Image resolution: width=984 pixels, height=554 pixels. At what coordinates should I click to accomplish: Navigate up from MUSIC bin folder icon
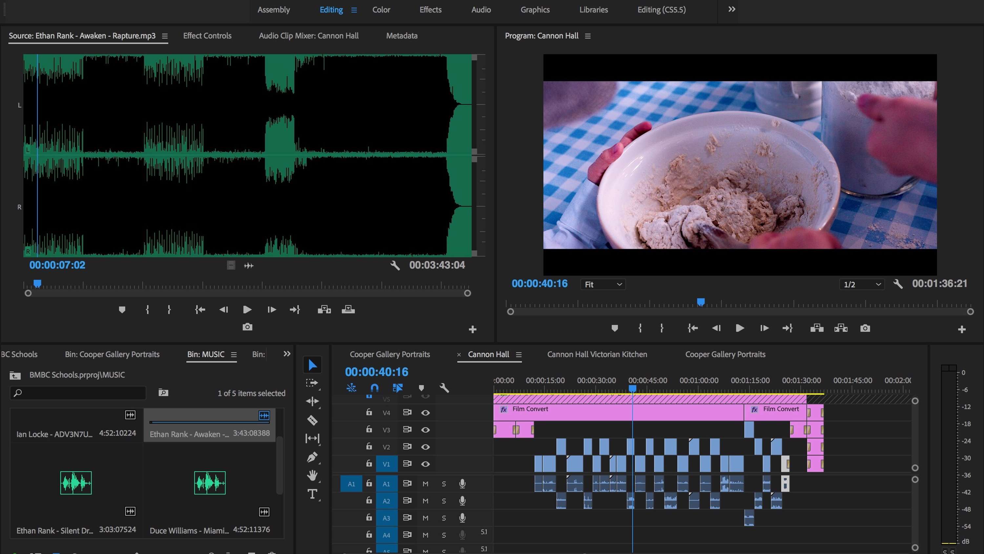tap(15, 375)
